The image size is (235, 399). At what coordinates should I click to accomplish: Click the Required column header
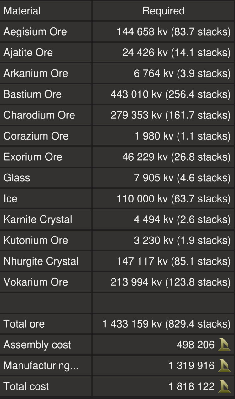click(x=163, y=11)
